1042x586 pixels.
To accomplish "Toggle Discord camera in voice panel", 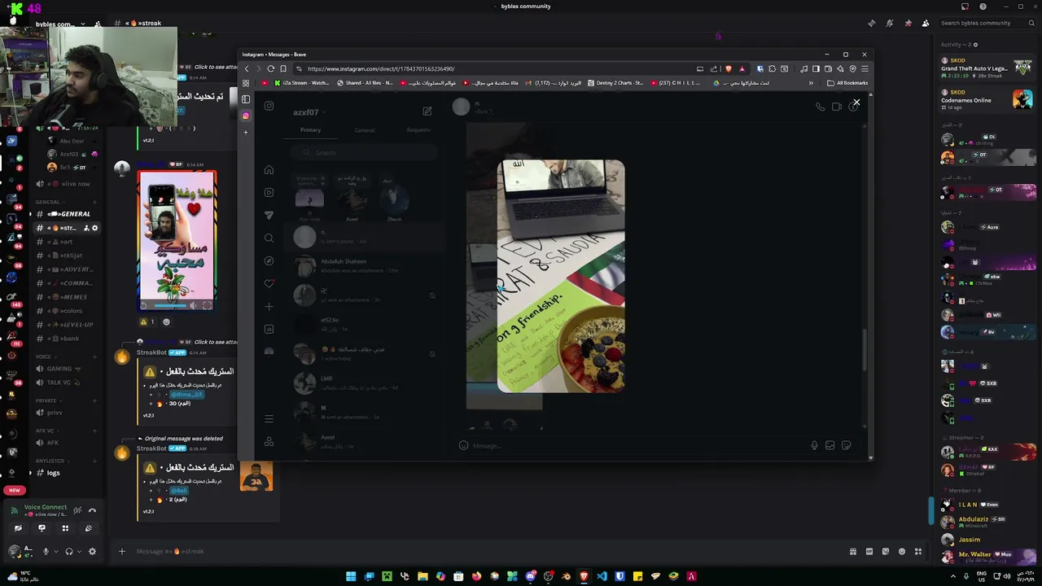I will tap(18, 528).
